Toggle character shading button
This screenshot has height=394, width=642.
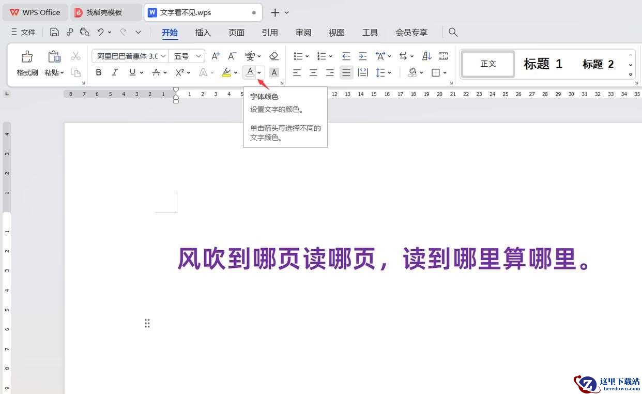point(274,72)
